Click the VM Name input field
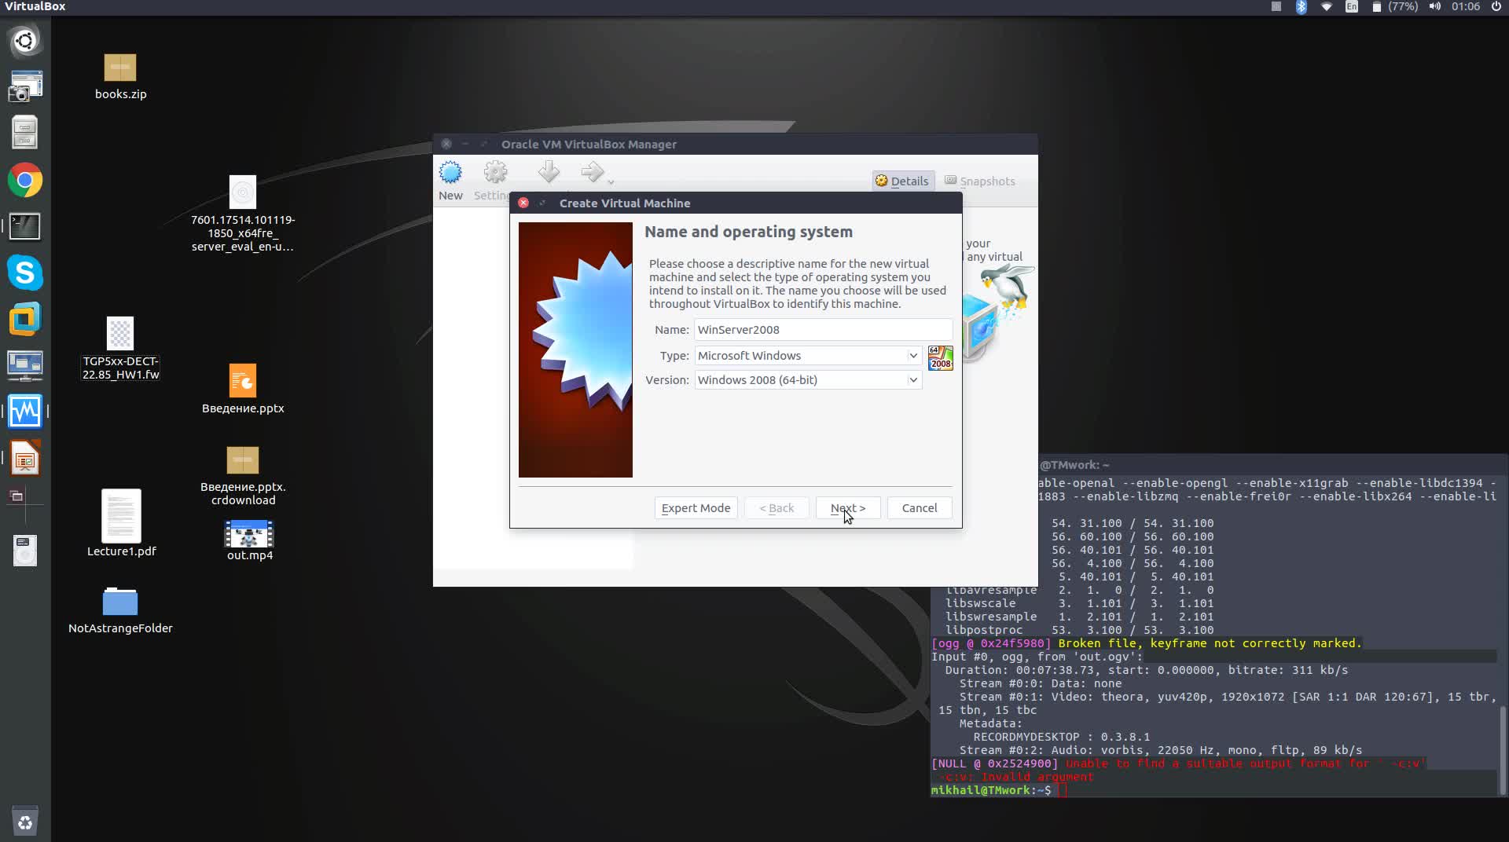 coord(823,330)
